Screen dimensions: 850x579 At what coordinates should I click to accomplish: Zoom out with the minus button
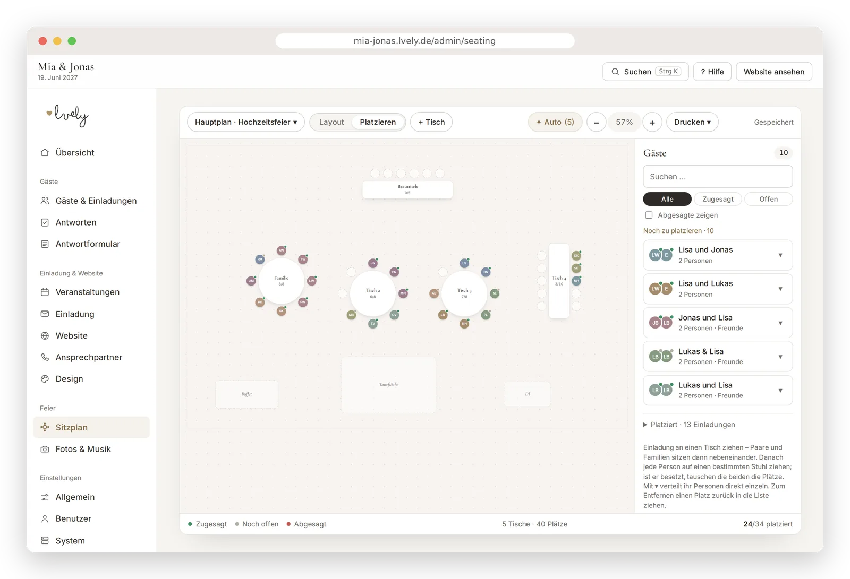(596, 122)
